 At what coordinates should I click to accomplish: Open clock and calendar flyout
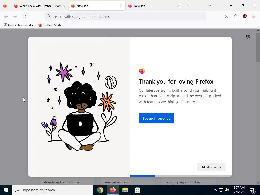click(238, 190)
